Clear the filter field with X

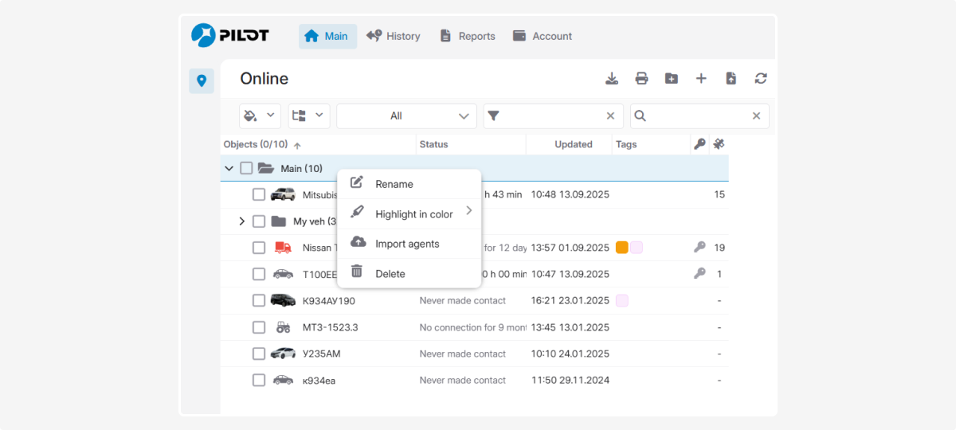[610, 116]
